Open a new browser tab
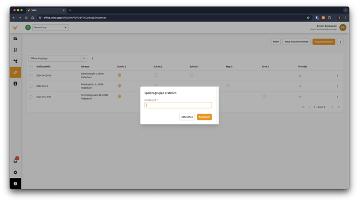The width and height of the screenshot is (359, 202). point(70,10)
